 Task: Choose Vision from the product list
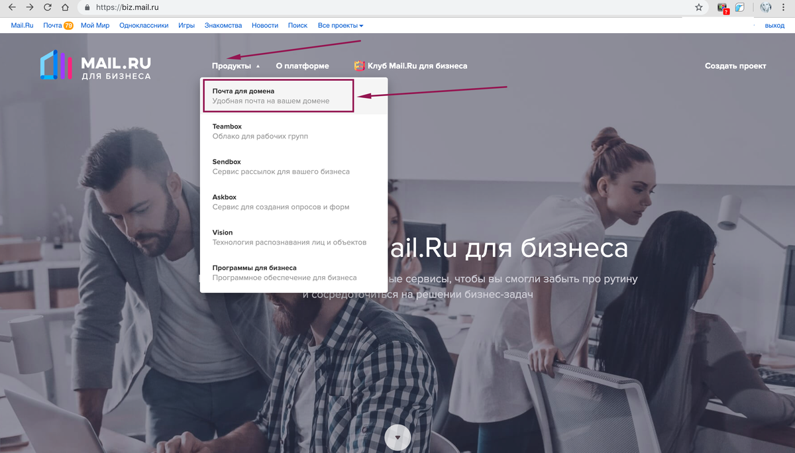[x=293, y=238]
